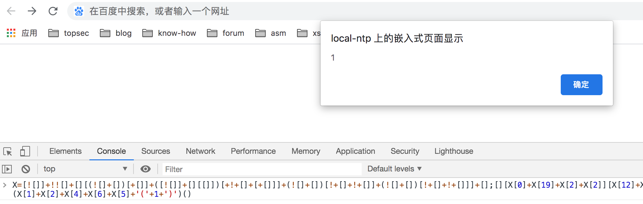
Task: Focus the address bar search field
Action: [356, 11]
